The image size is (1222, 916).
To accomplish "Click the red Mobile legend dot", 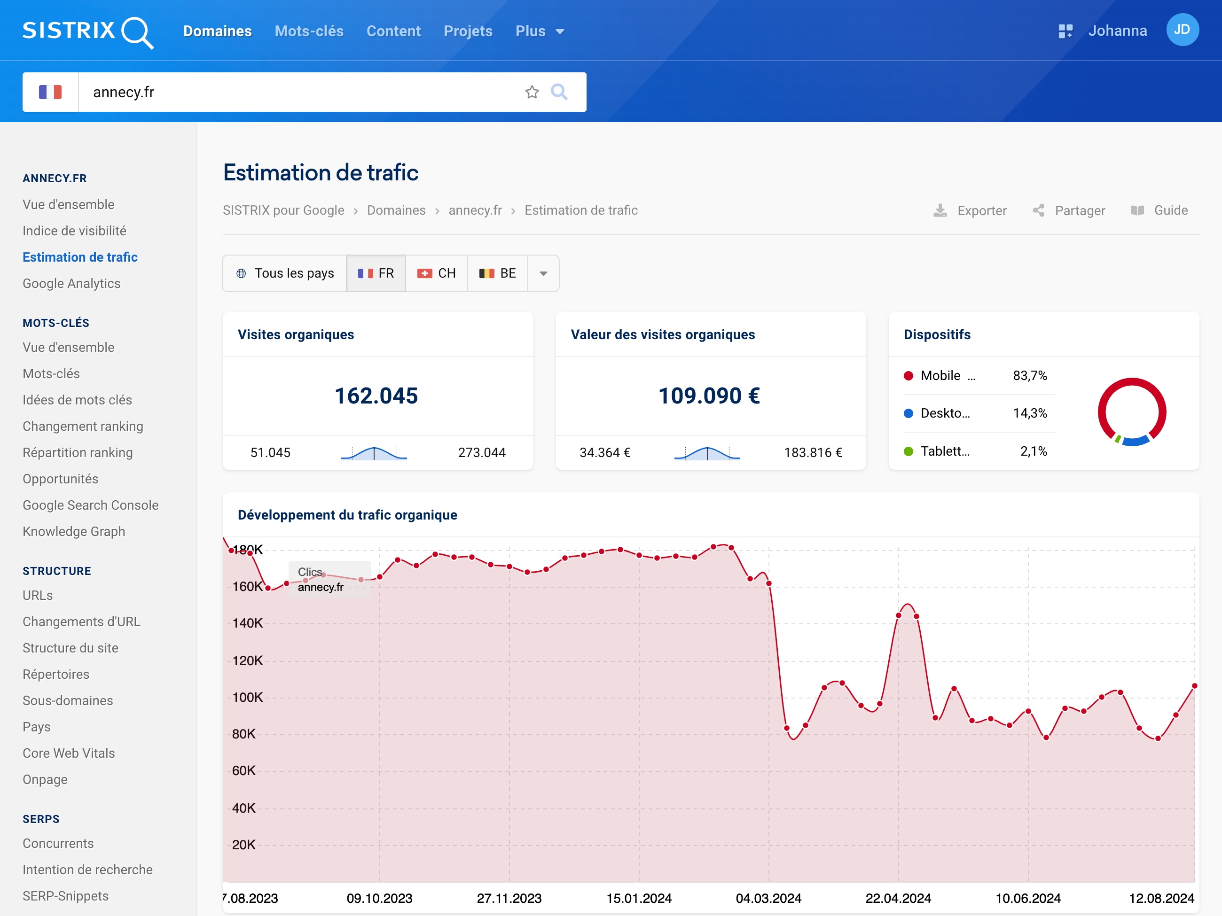I will tap(908, 375).
